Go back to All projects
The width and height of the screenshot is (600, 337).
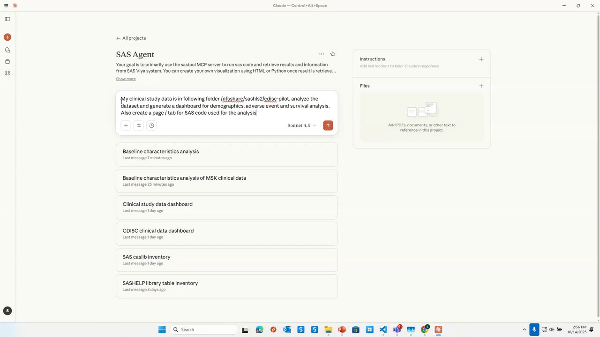click(x=131, y=38)
